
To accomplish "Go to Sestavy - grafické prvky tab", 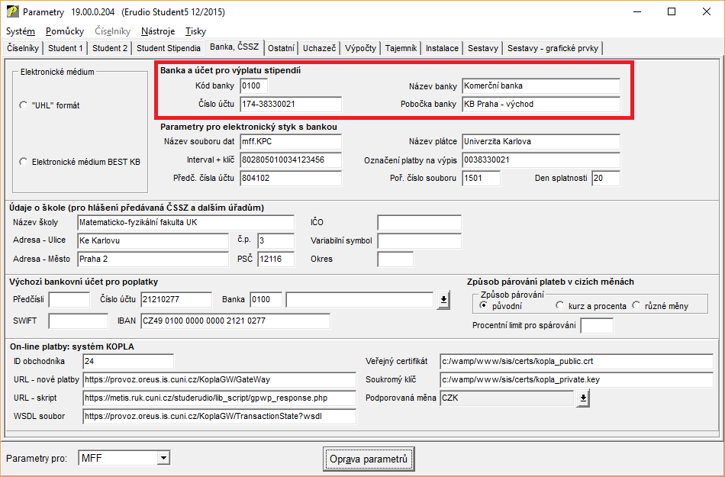I will [x=553, y=48].
